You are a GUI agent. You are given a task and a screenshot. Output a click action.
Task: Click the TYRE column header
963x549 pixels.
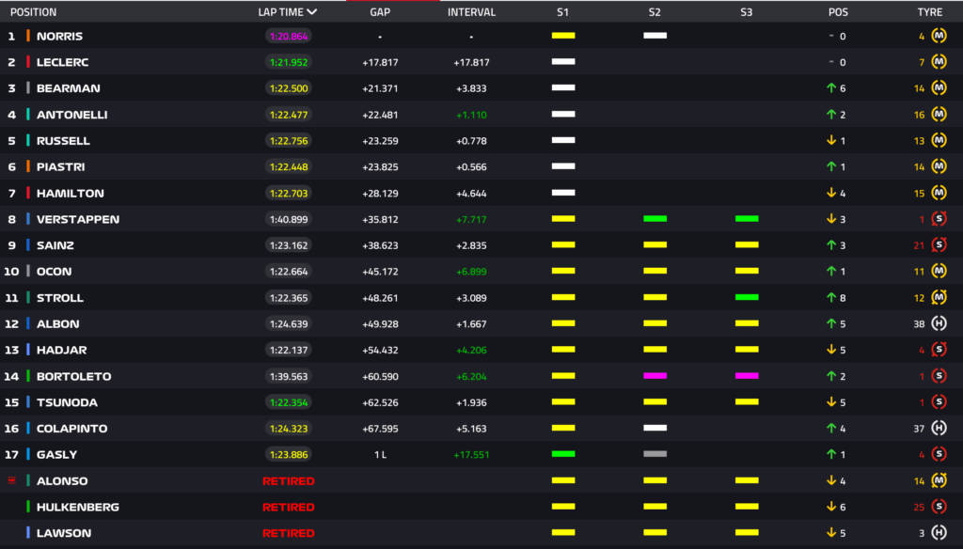[x=930, y=12]
